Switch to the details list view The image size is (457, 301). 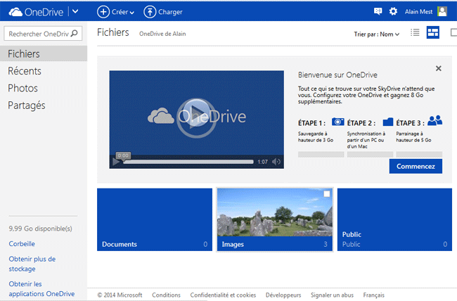(x=415, y=32)
